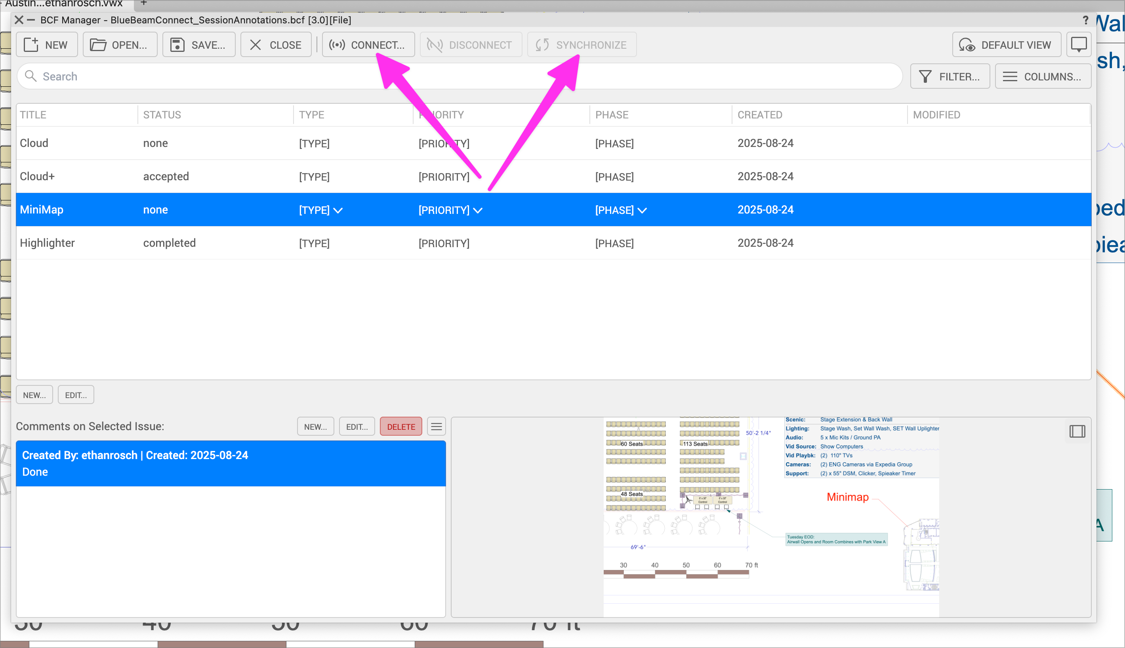The width and height of the screenshot is (1125, 648).
Task: Delete the selected comment
Action: (x=400, y=427)
